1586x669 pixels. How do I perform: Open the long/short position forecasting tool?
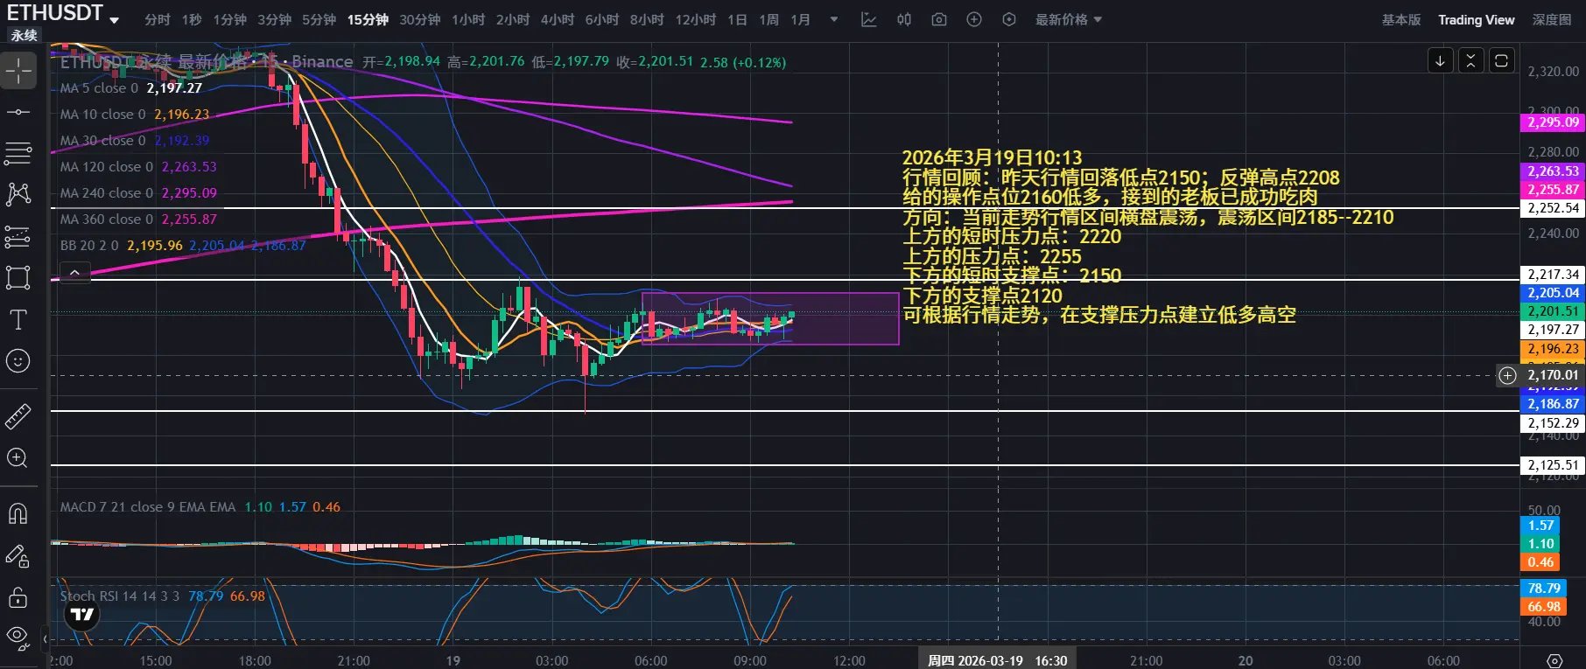pos(18,236)
